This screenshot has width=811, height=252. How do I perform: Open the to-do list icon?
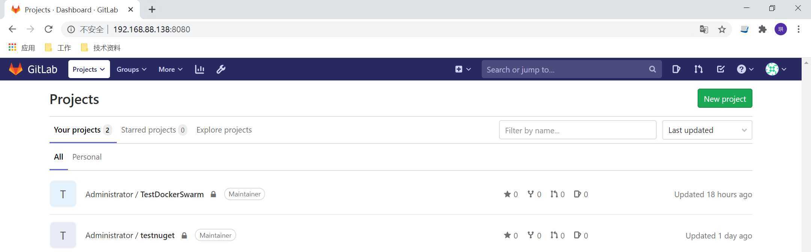721,69
